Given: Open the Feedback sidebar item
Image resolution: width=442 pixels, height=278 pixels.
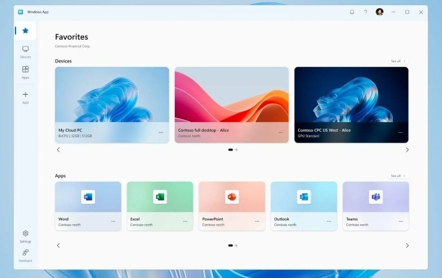Looking at the screenshot, I should pyautogui.click(x=25, y=256).
